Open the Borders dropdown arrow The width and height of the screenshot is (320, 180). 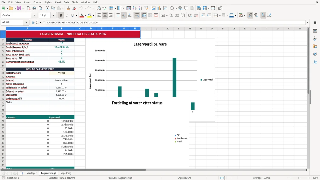(x=220, y=15)
